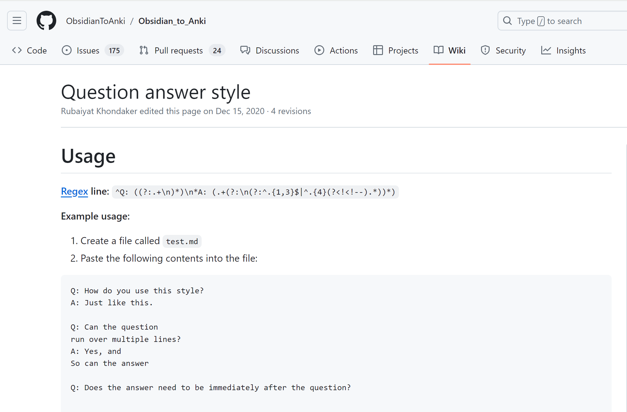Click the Security shield icon
Screen dimensions: 627x412
tap(485, 50)
